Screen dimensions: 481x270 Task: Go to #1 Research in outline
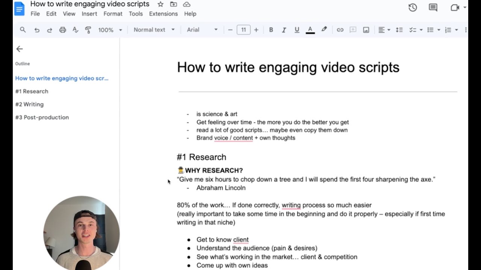coord(32,91)
